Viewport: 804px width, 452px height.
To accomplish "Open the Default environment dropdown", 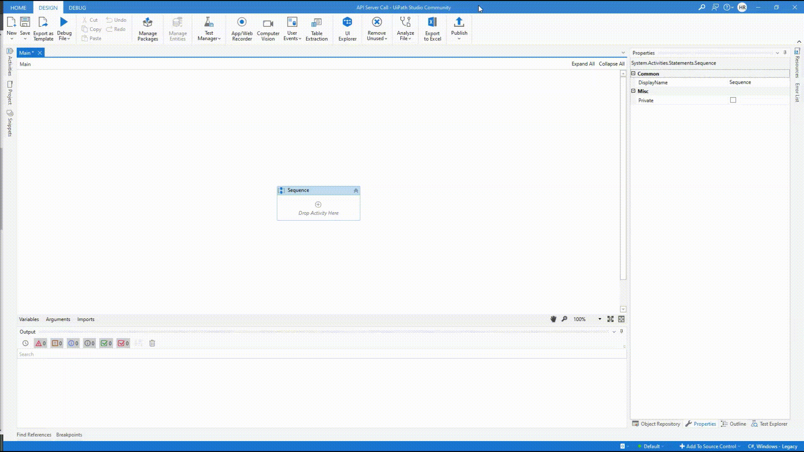I will (x=651, y=446).
